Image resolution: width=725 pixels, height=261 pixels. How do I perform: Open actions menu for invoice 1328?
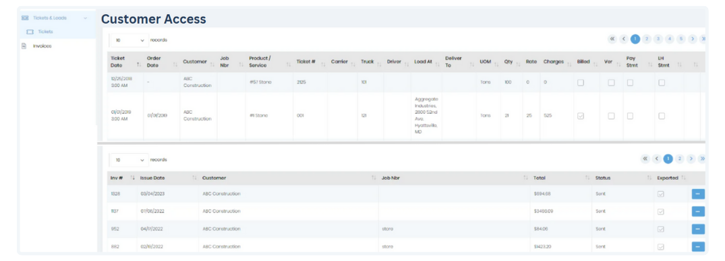coord(698,194)
